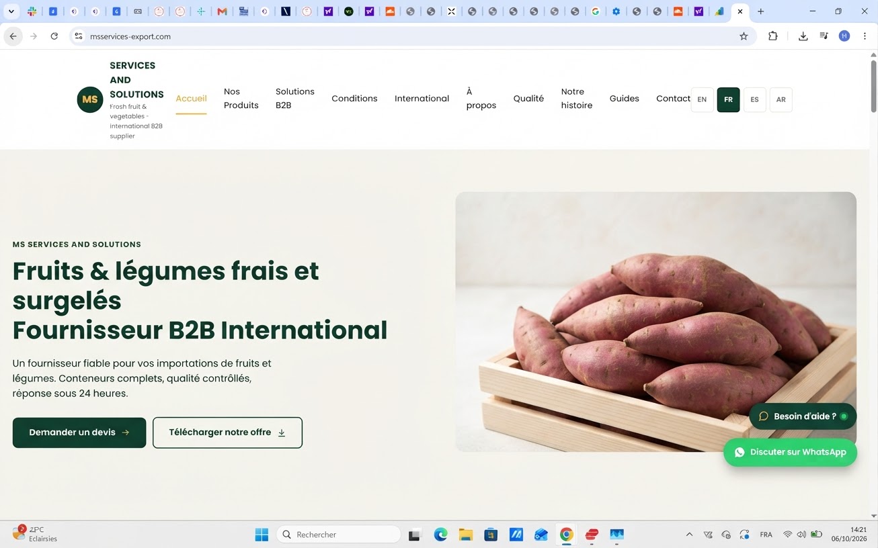Open the Chrome profile avatar
The width and height of the screenshot is (878, 548).
tap(844, 36)
